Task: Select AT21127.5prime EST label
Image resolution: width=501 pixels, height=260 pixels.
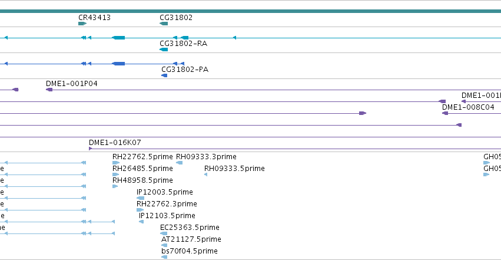Action: click(x=191, y=239)
